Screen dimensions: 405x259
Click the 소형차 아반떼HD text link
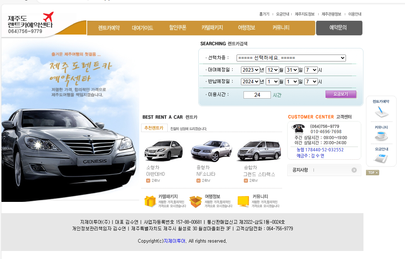click(156, 171)
